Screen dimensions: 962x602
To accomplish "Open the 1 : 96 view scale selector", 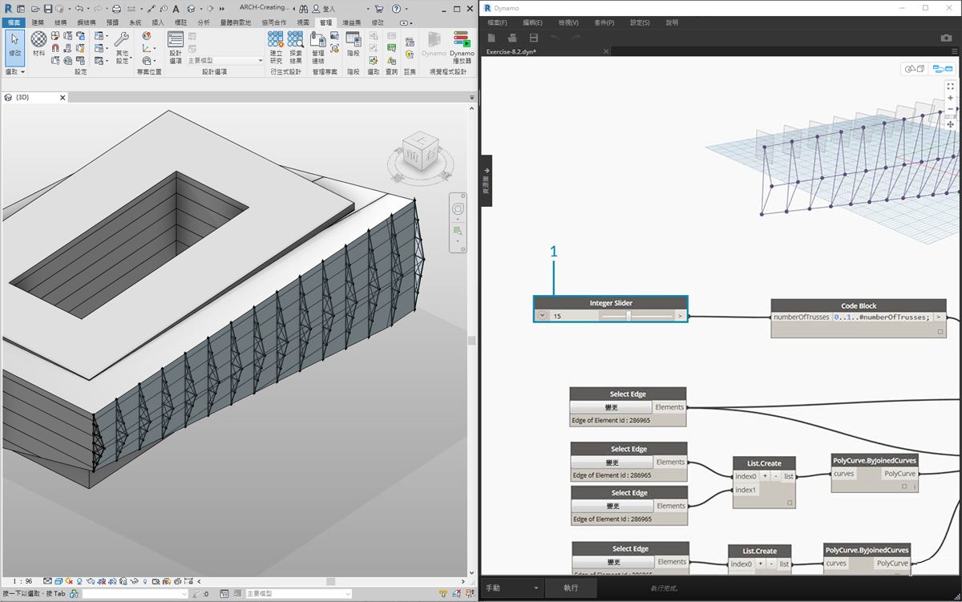I will (x=23, y=581).
